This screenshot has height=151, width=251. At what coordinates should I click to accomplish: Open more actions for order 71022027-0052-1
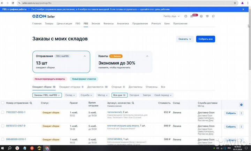pos(241,113)
